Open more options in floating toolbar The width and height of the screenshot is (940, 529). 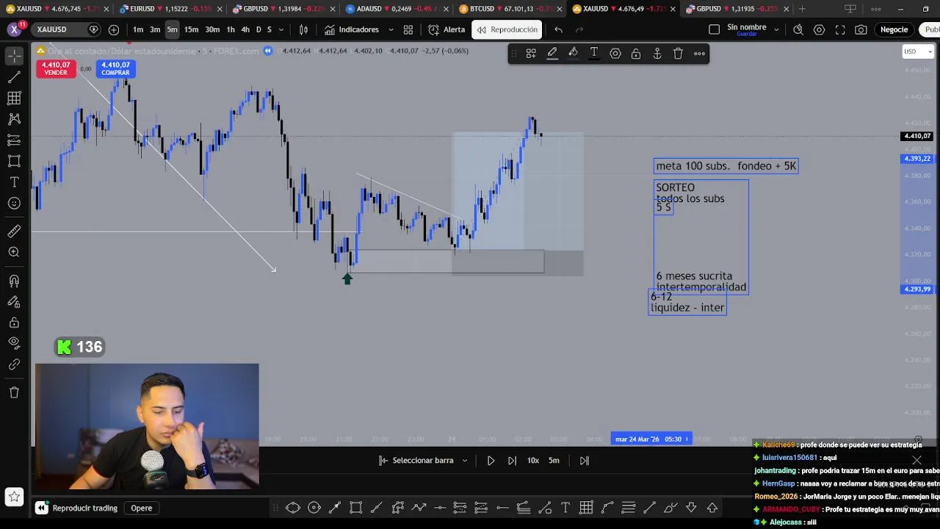[x=699, y=53]
